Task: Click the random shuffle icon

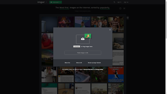Action: click(124, 8)
